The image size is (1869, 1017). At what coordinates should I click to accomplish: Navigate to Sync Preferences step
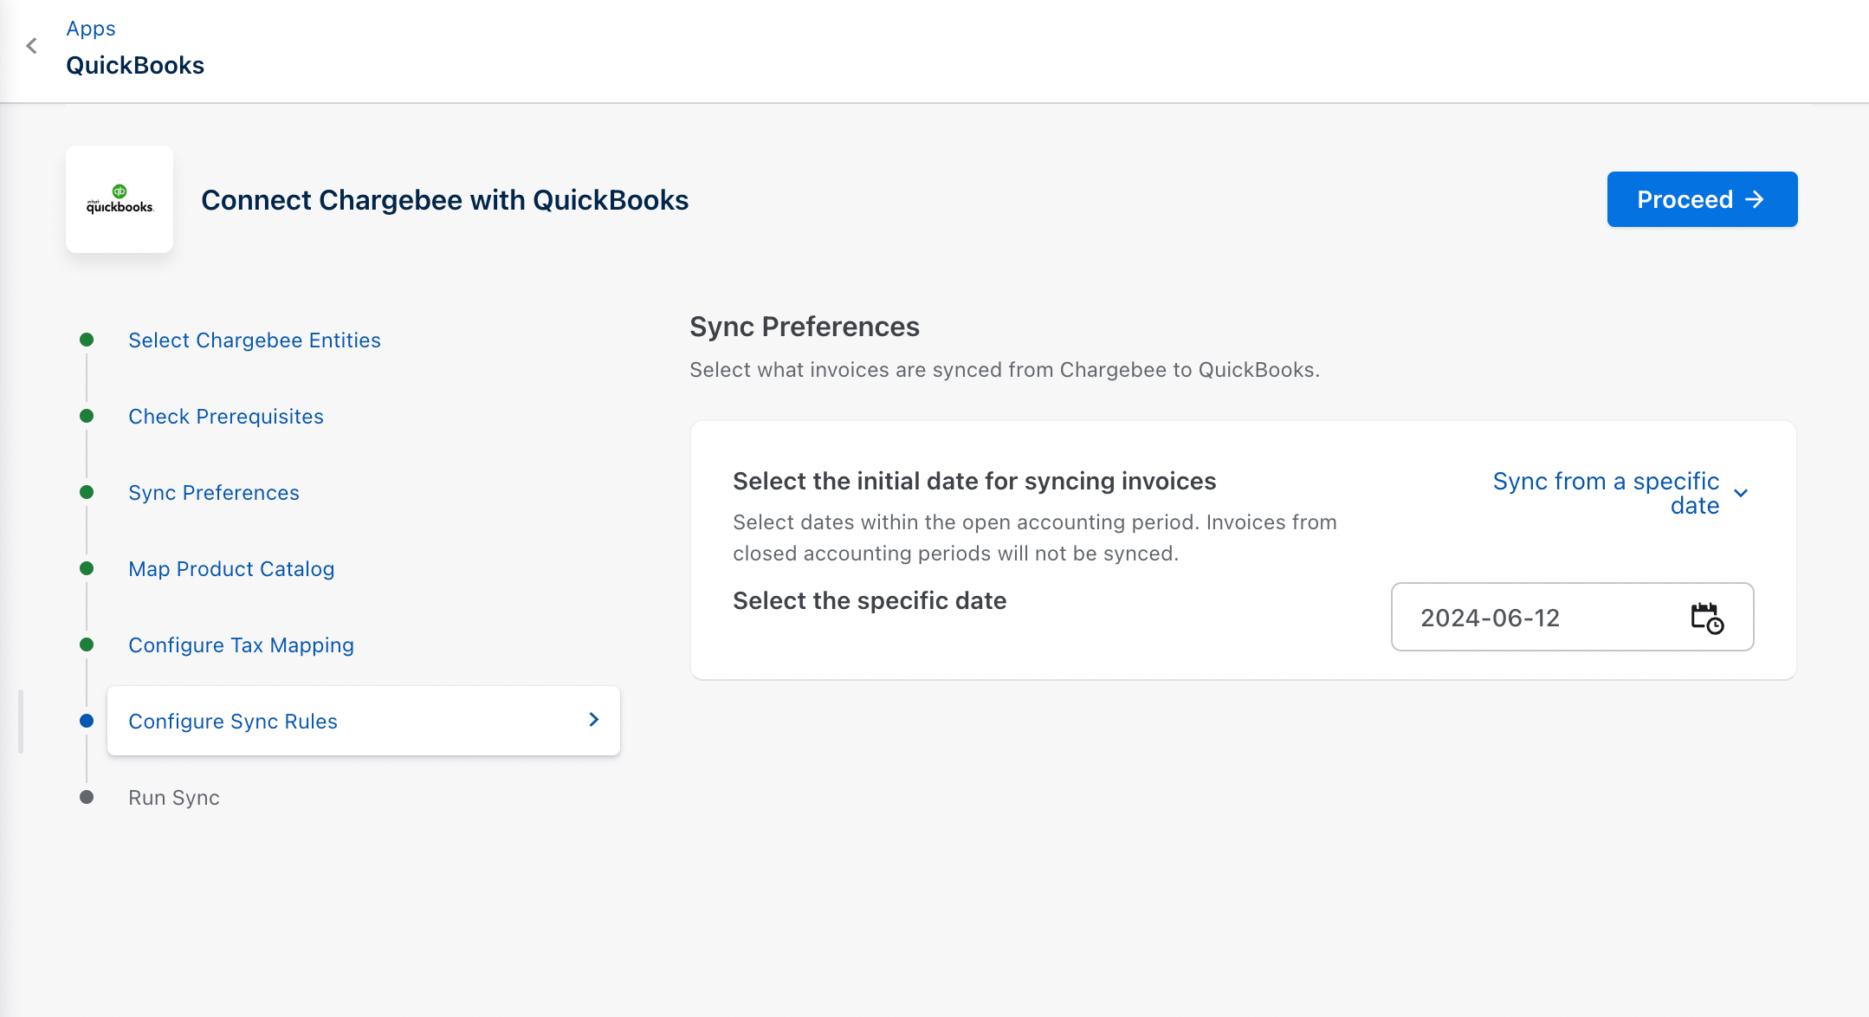(x=214, y=493)
